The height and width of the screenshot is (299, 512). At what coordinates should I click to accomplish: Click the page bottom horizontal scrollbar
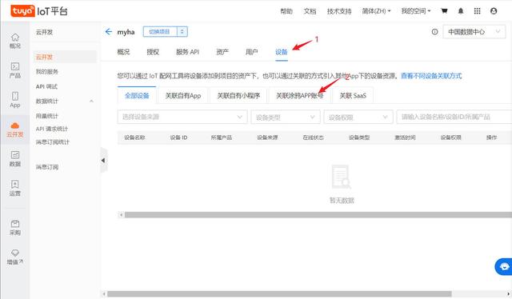pyautogui.click(x=279, y=293)
